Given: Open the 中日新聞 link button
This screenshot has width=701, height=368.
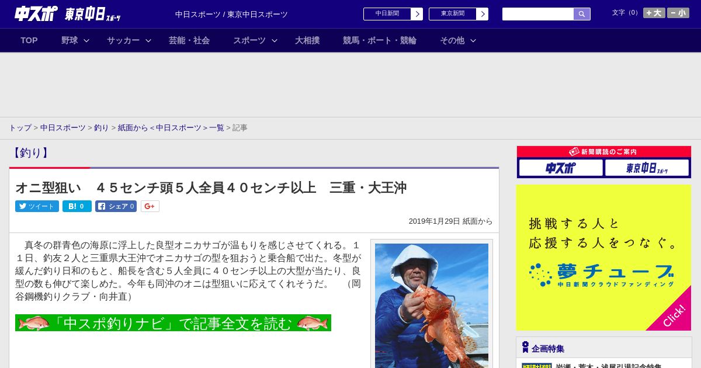Looking at the screenshot, I should coord(387,14).
